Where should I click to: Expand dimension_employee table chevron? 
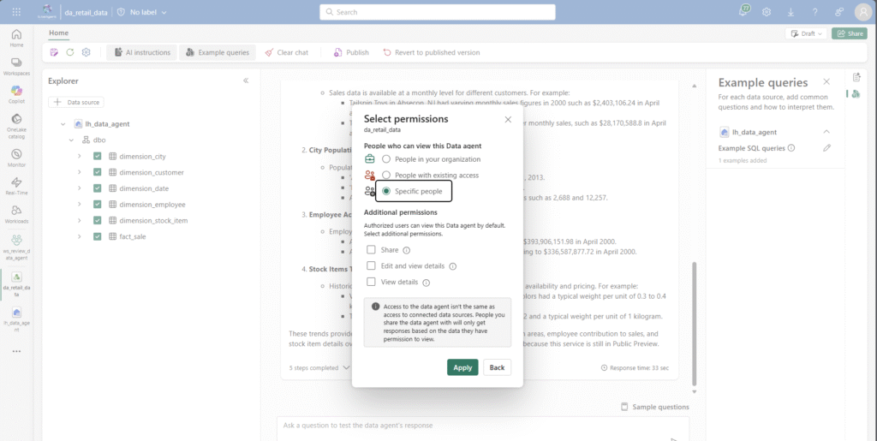pyautogui.click(x=80, y=205)
